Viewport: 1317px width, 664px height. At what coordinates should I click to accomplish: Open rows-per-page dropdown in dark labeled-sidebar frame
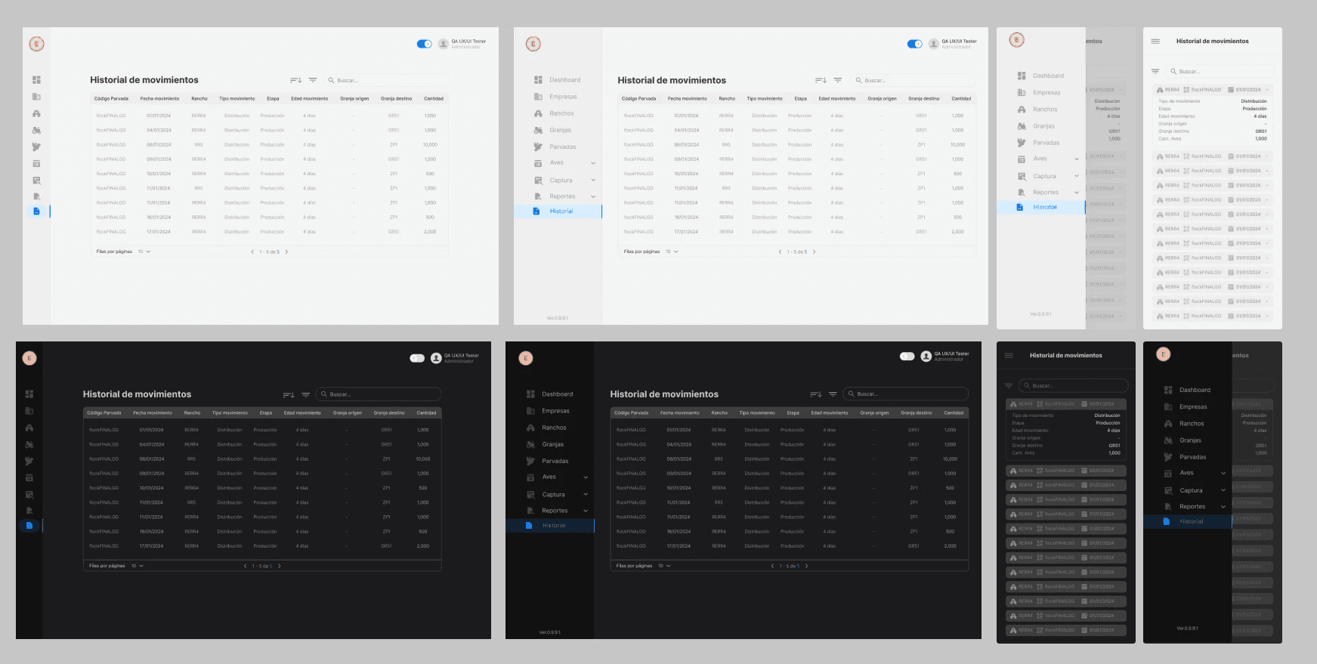tap(664, 566)
